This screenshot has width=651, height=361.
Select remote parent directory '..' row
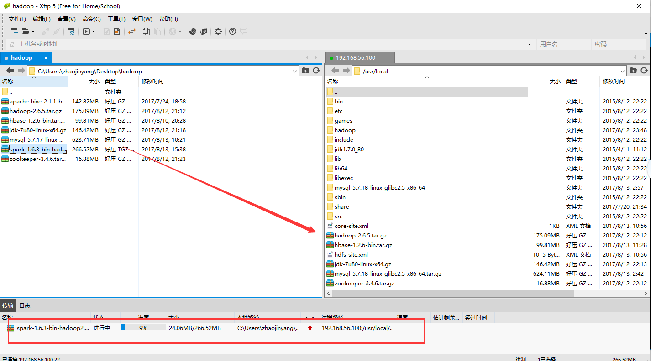pos(427,92)
